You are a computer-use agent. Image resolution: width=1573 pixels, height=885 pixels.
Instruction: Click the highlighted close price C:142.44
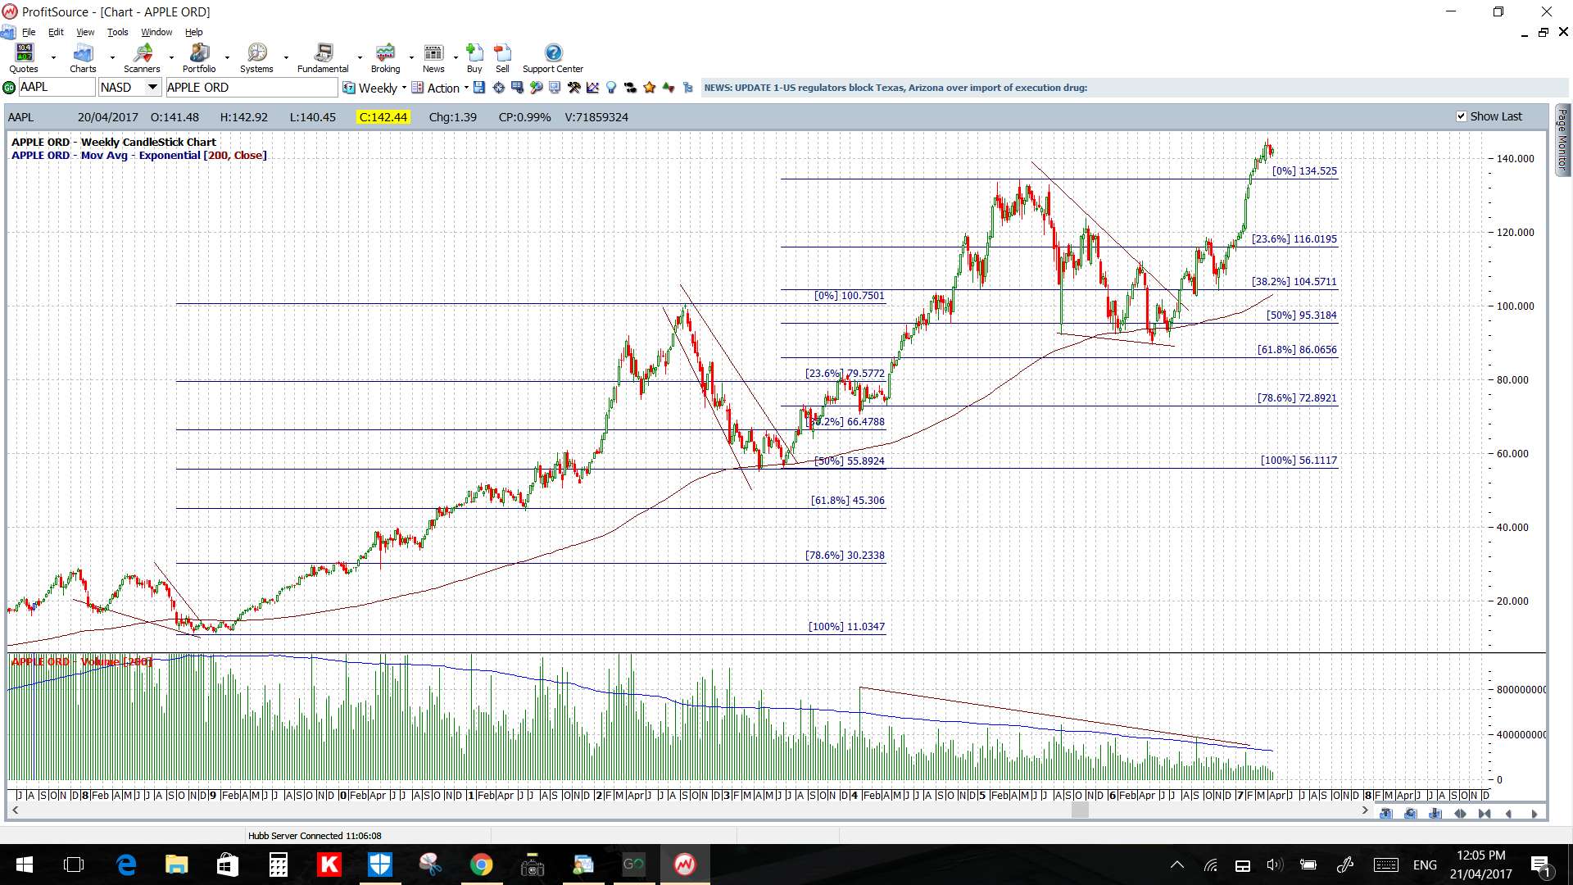(x=383, y=117)
